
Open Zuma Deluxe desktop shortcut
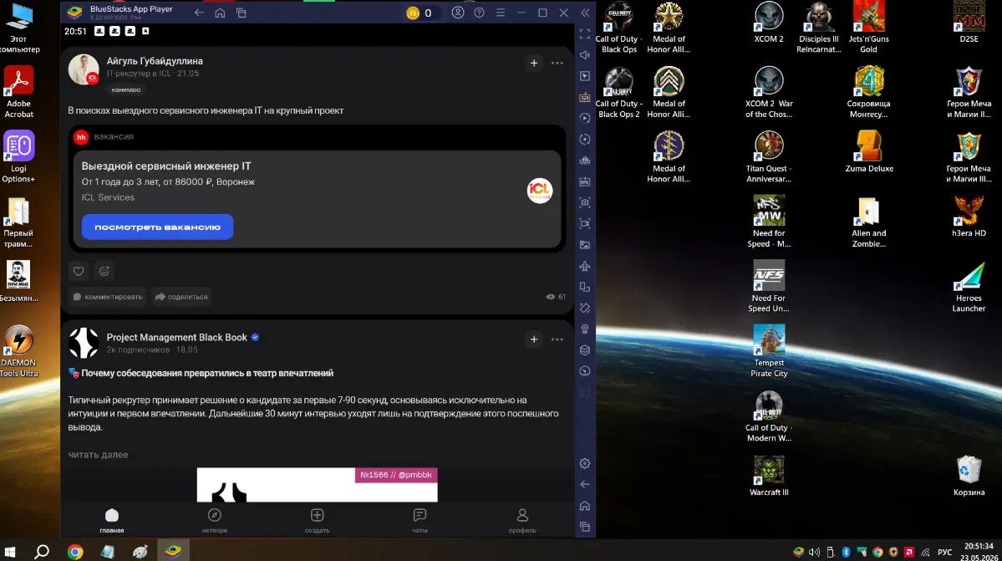click(869, 152)
